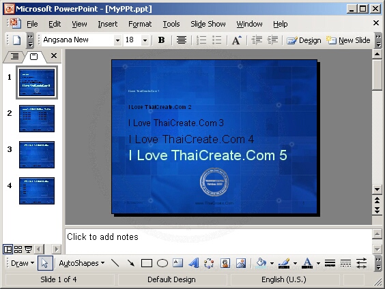Choose Dash Style
This screenshot has height=289, width=385.
click(x=345, y=263)
